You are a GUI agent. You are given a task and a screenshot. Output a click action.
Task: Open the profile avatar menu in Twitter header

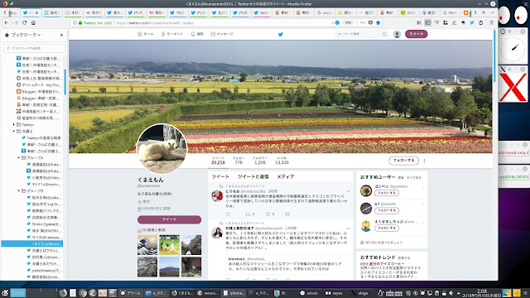(x=397, y=34)
